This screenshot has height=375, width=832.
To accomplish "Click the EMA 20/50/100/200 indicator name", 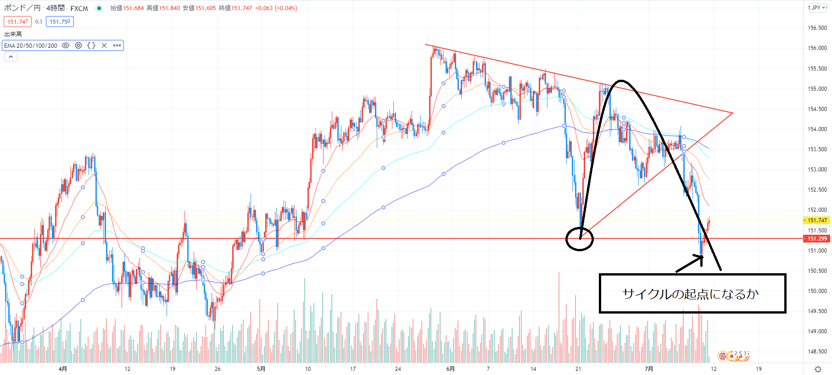I will 31,45.
